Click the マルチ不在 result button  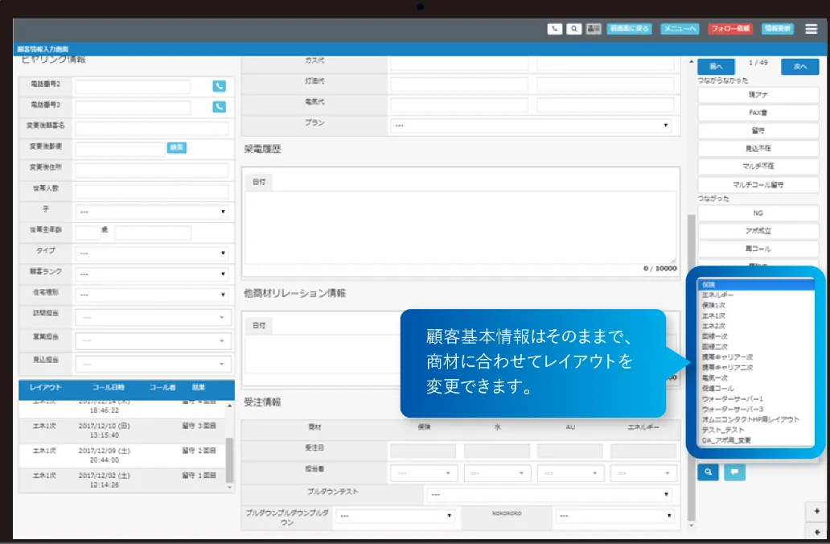(758, 167)
